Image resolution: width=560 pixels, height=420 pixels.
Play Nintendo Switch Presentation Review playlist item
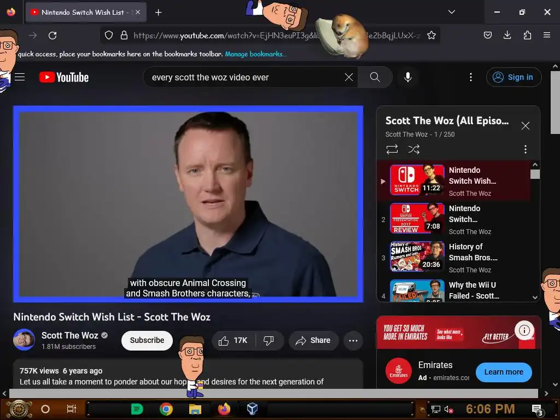pos(453,219)
